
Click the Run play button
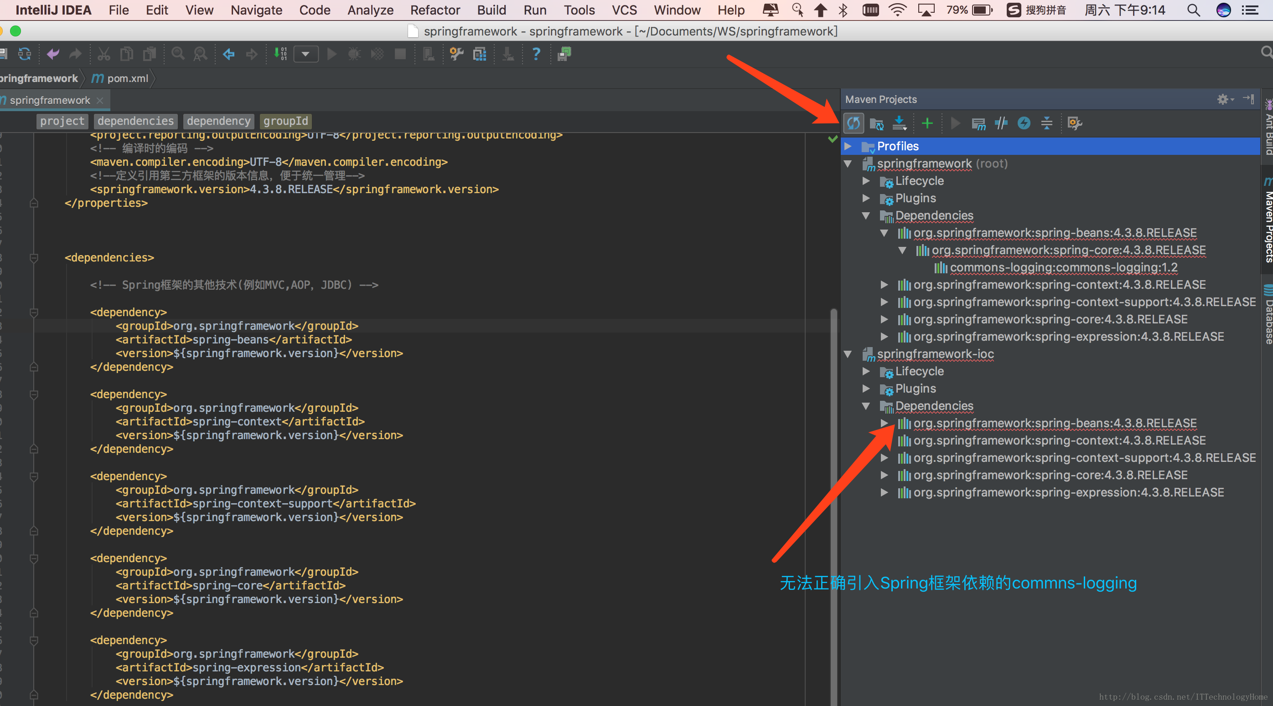click(331, 54)
